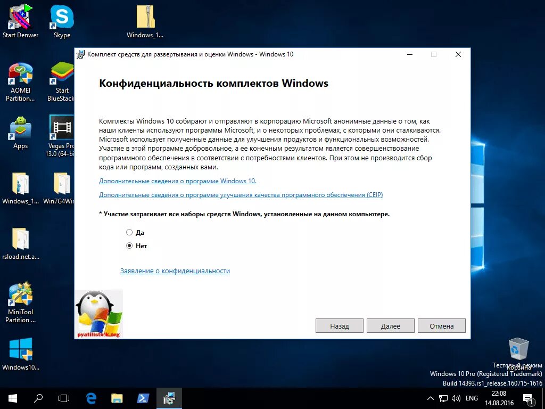Image resolution: width=545 pixels, height=409 pixels.
Task: Launch Skype from the desktop
Action: point(62,21)
